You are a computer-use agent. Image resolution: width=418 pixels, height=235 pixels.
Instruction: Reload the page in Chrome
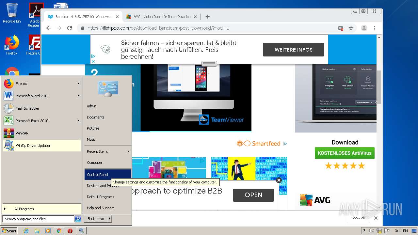pyautogui.click(x=70, y=28)
